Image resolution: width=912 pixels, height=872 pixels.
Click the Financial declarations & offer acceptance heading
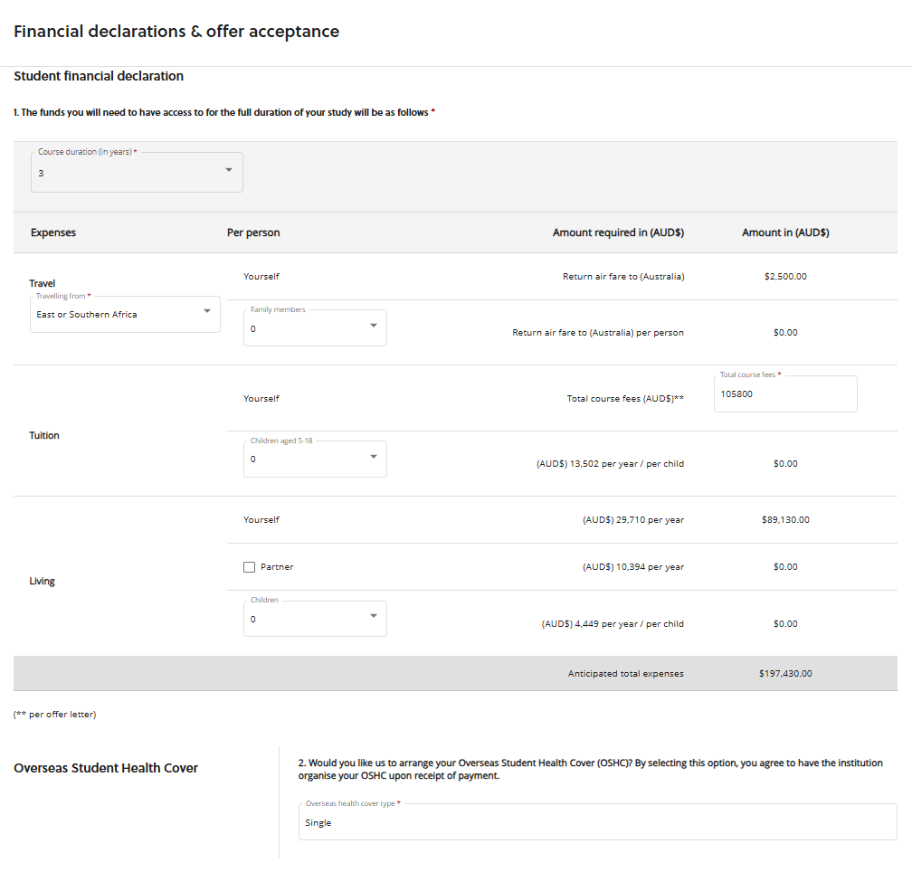(x=176, y=32)
